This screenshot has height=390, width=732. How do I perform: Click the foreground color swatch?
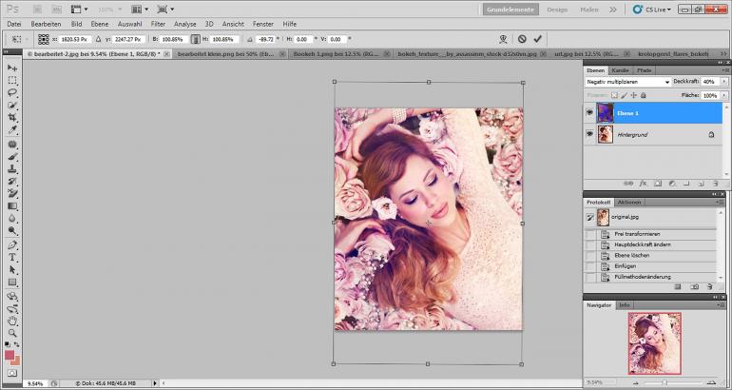point(10,355)
